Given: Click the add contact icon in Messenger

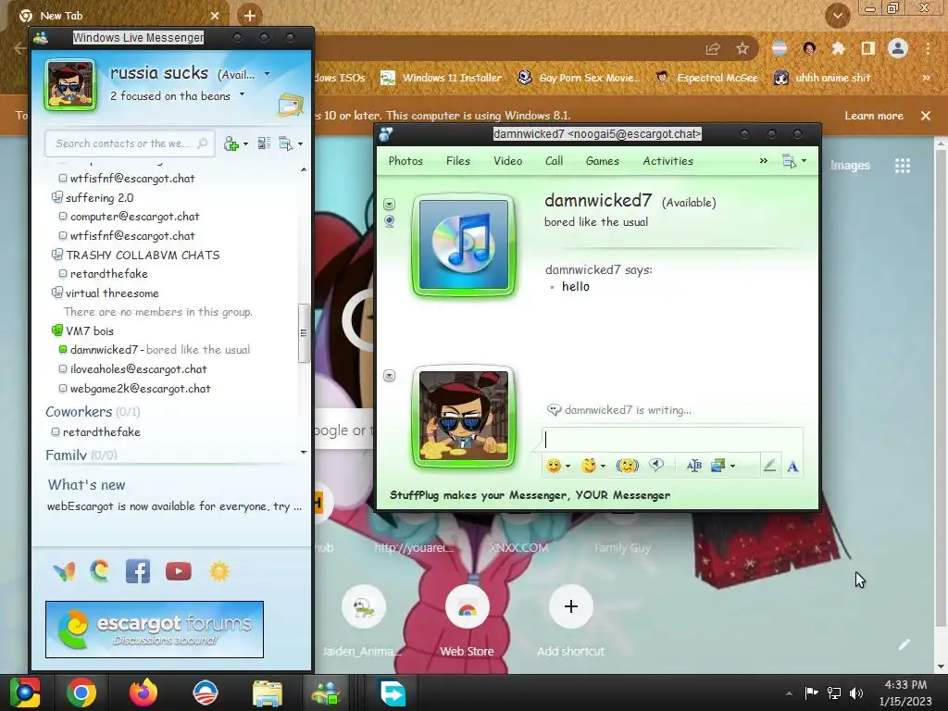Looking at the screenshot, I should 231,143.
